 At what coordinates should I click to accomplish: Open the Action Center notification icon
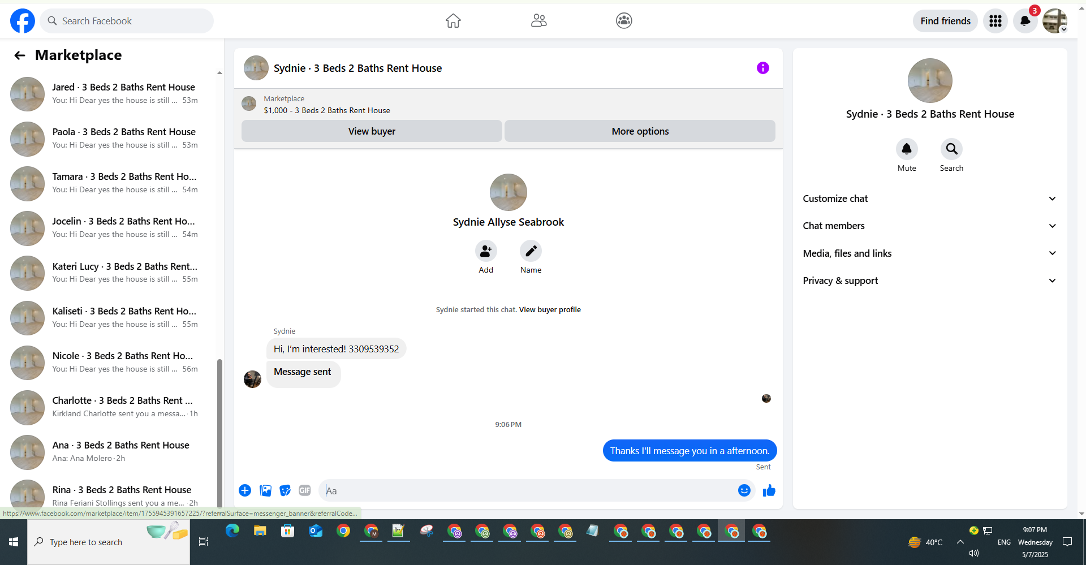click(1067, 542)
